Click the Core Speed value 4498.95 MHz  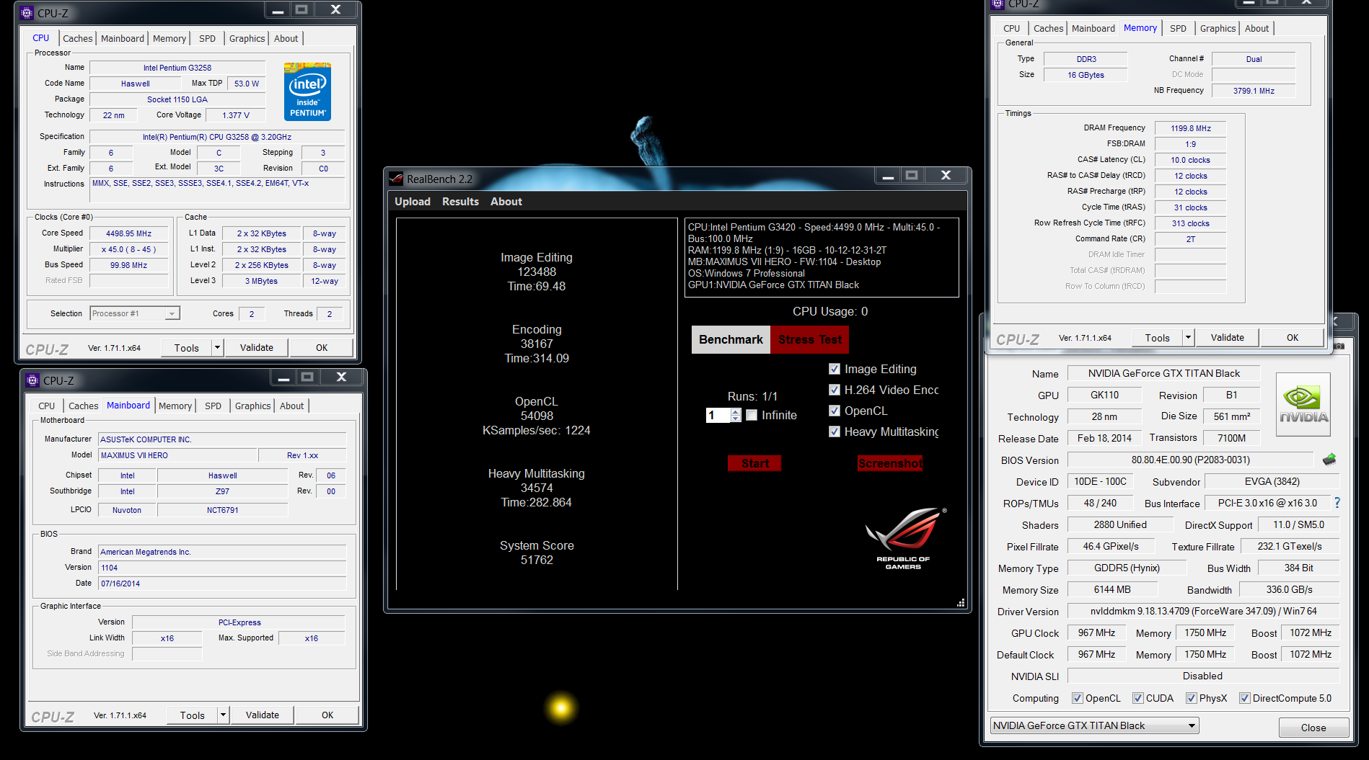[x=129, y=233]
